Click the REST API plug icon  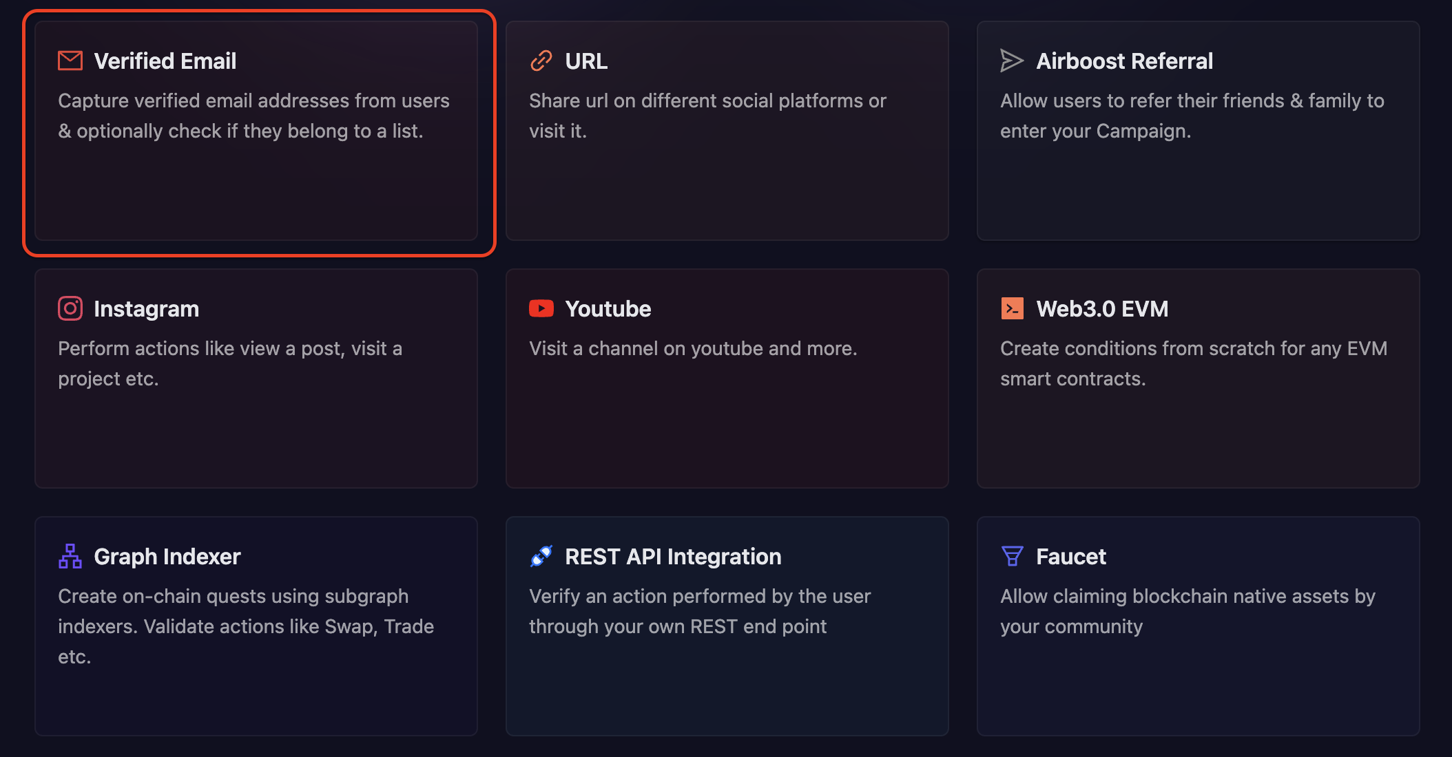541,556
